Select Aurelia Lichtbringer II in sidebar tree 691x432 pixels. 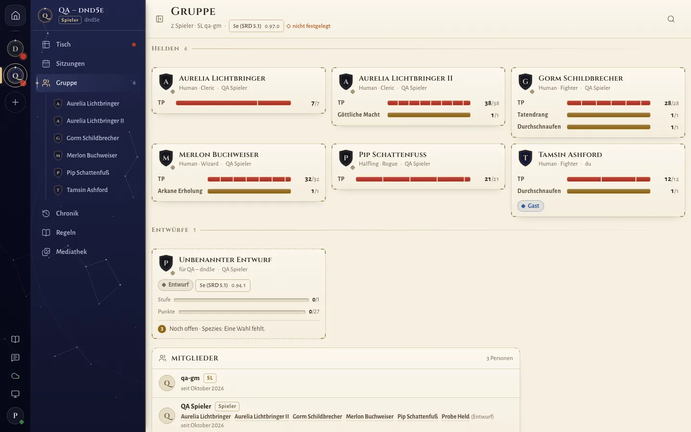click(94, 121)
